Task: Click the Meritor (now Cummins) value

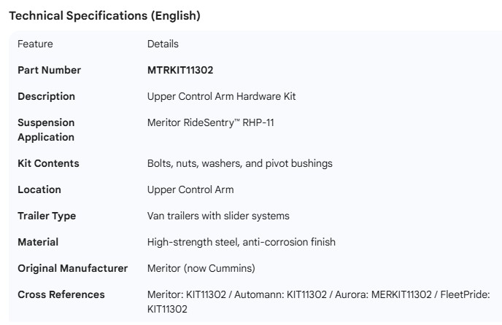Action: tap(201, 268)
